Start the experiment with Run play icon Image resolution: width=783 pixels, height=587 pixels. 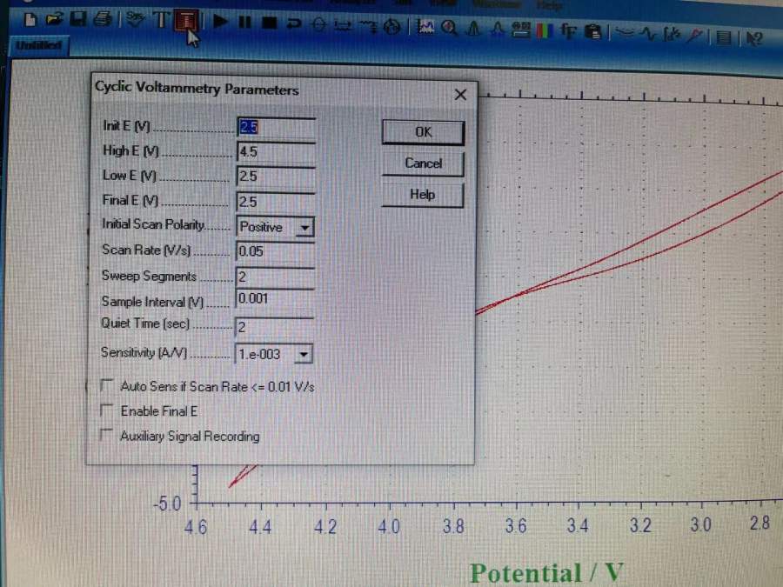(x=219, y=22)
